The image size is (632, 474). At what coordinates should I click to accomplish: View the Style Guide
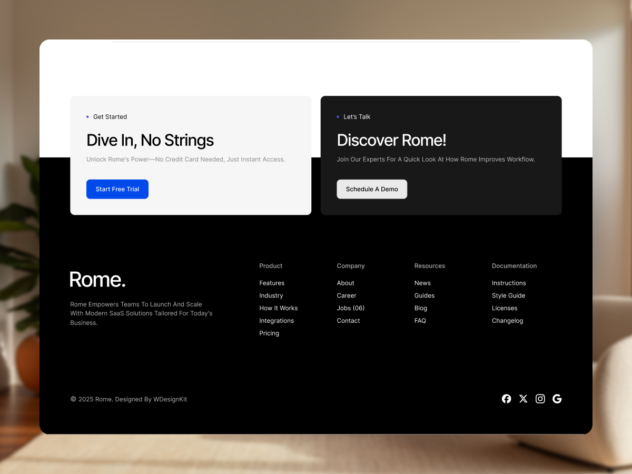point(508,295)
